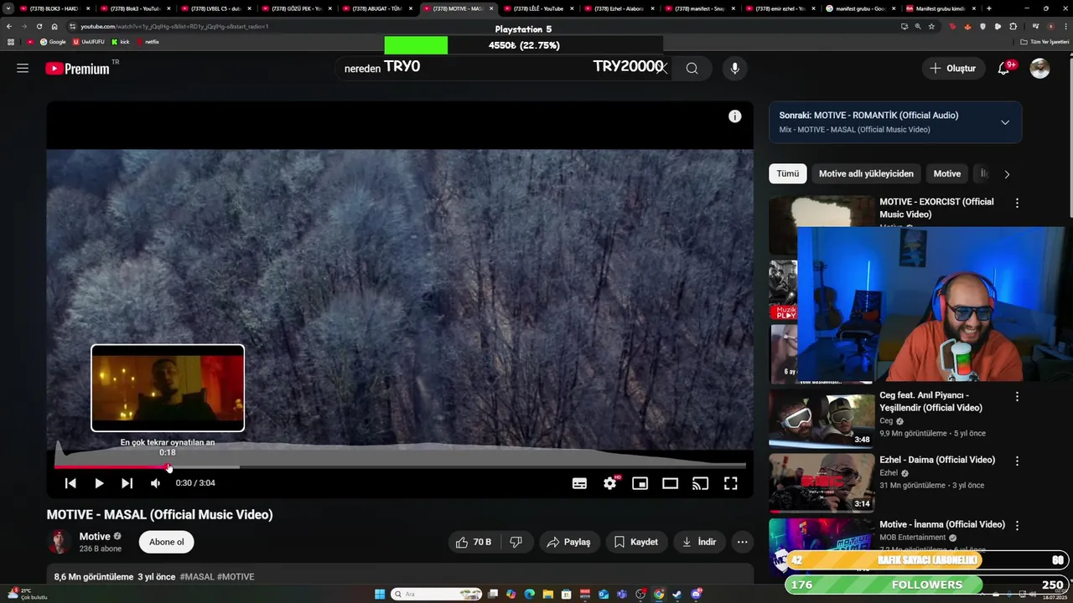This screenshot has width=1073, height=603.
Task: Click the #MOTIVE hashtag
Action: click(236, 577)
